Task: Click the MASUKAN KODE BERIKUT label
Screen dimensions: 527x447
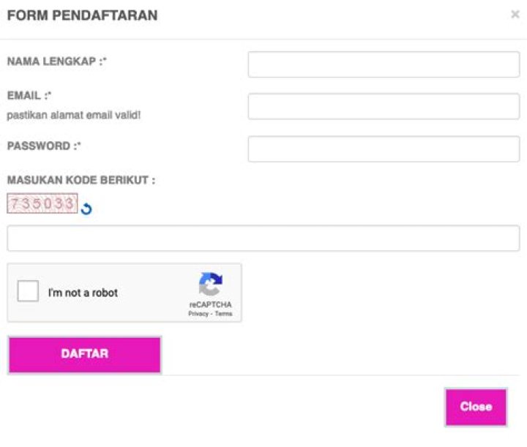Action: coord(81,180)
